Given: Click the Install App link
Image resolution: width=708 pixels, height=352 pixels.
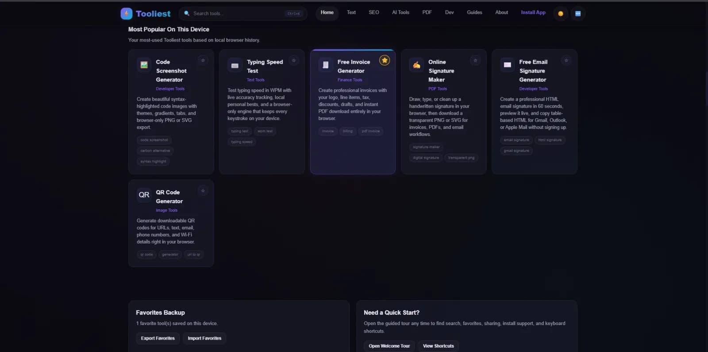Looking at the screenshot, I should tap(533, 12).
